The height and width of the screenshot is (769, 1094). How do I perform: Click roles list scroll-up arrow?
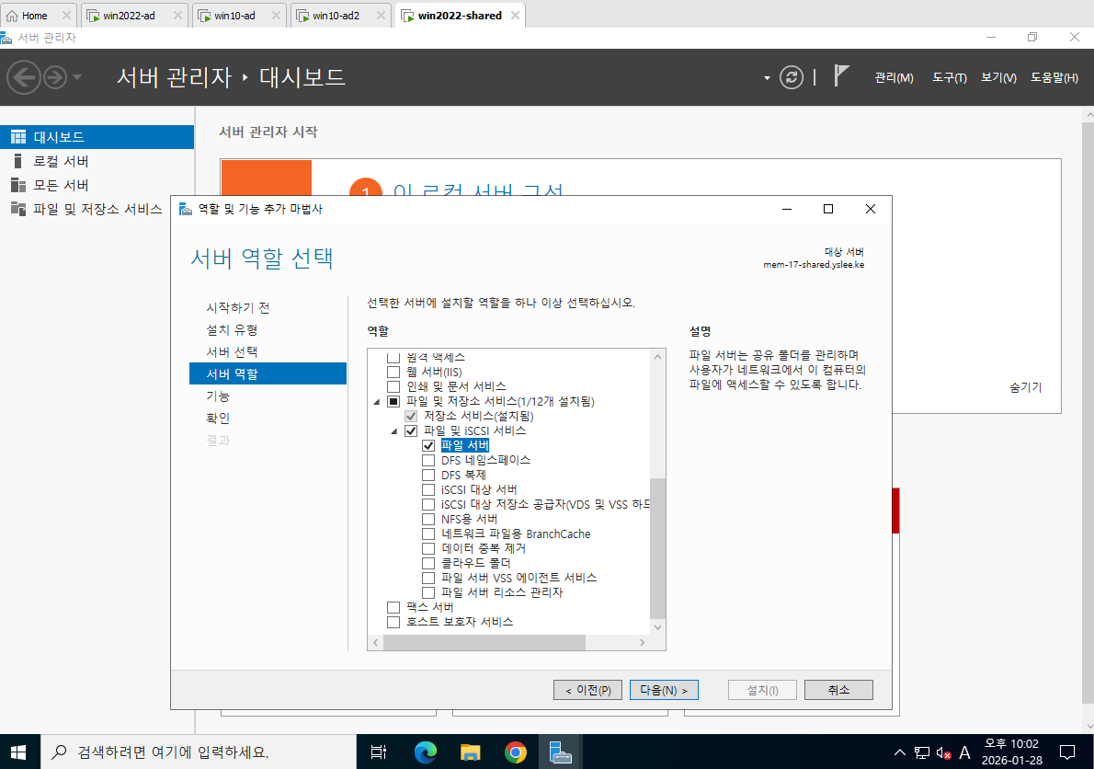tap(657, 357)
